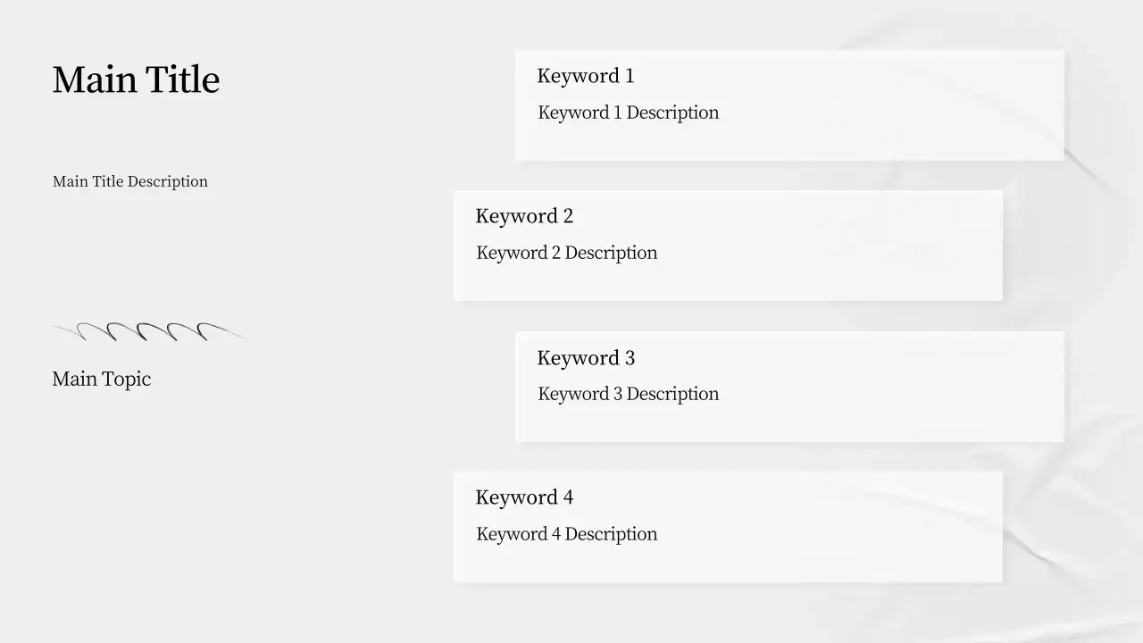Click the Keyword 1 heading
Image resolution: width=1143 pixels, height=643 pixels.
586,76
